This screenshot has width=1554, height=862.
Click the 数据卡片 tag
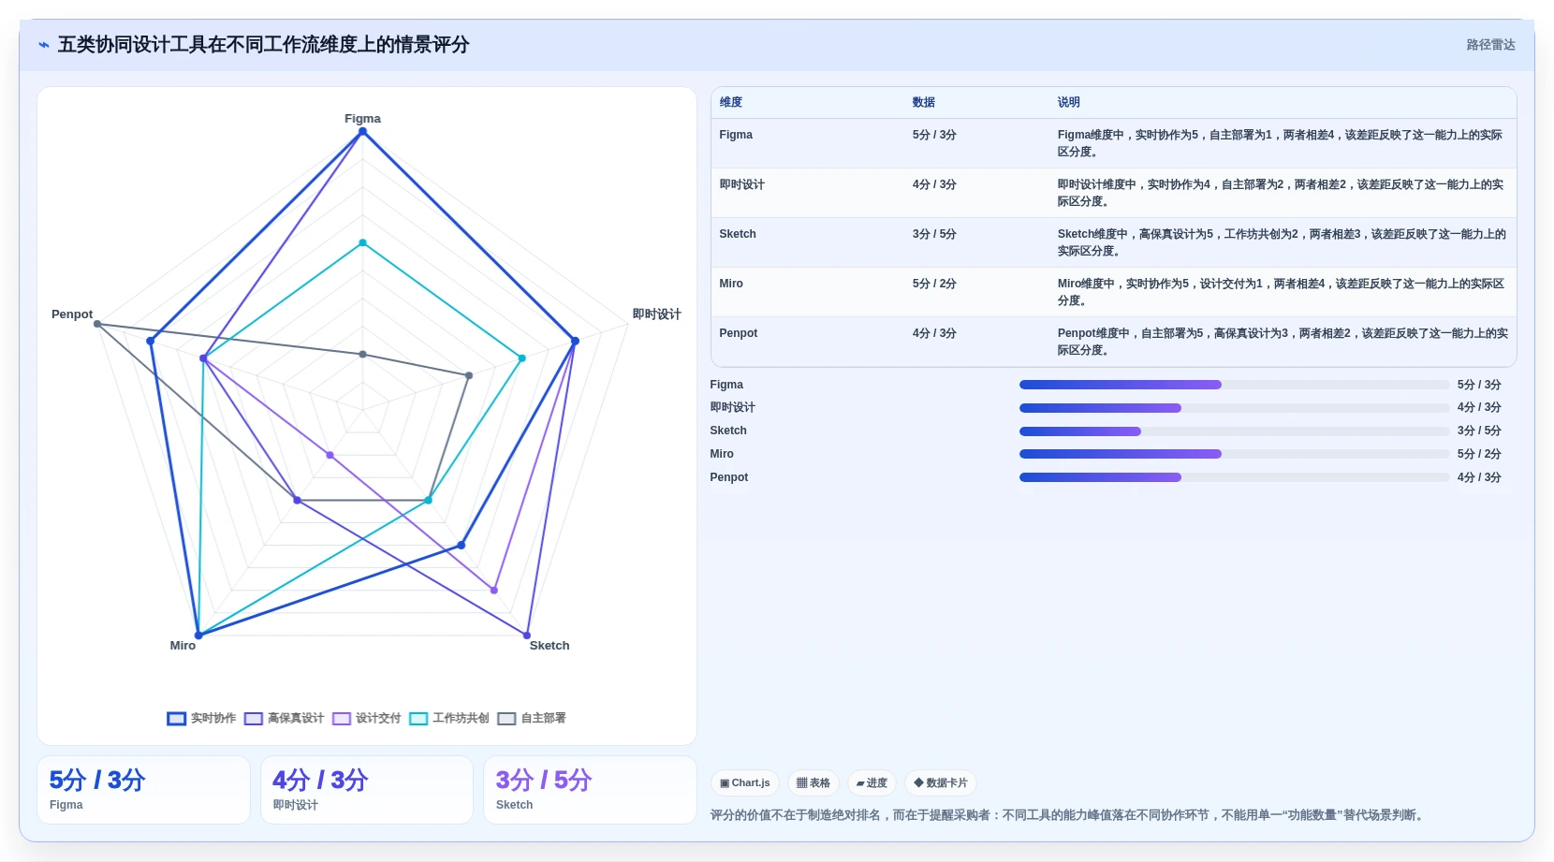(941, 782)
